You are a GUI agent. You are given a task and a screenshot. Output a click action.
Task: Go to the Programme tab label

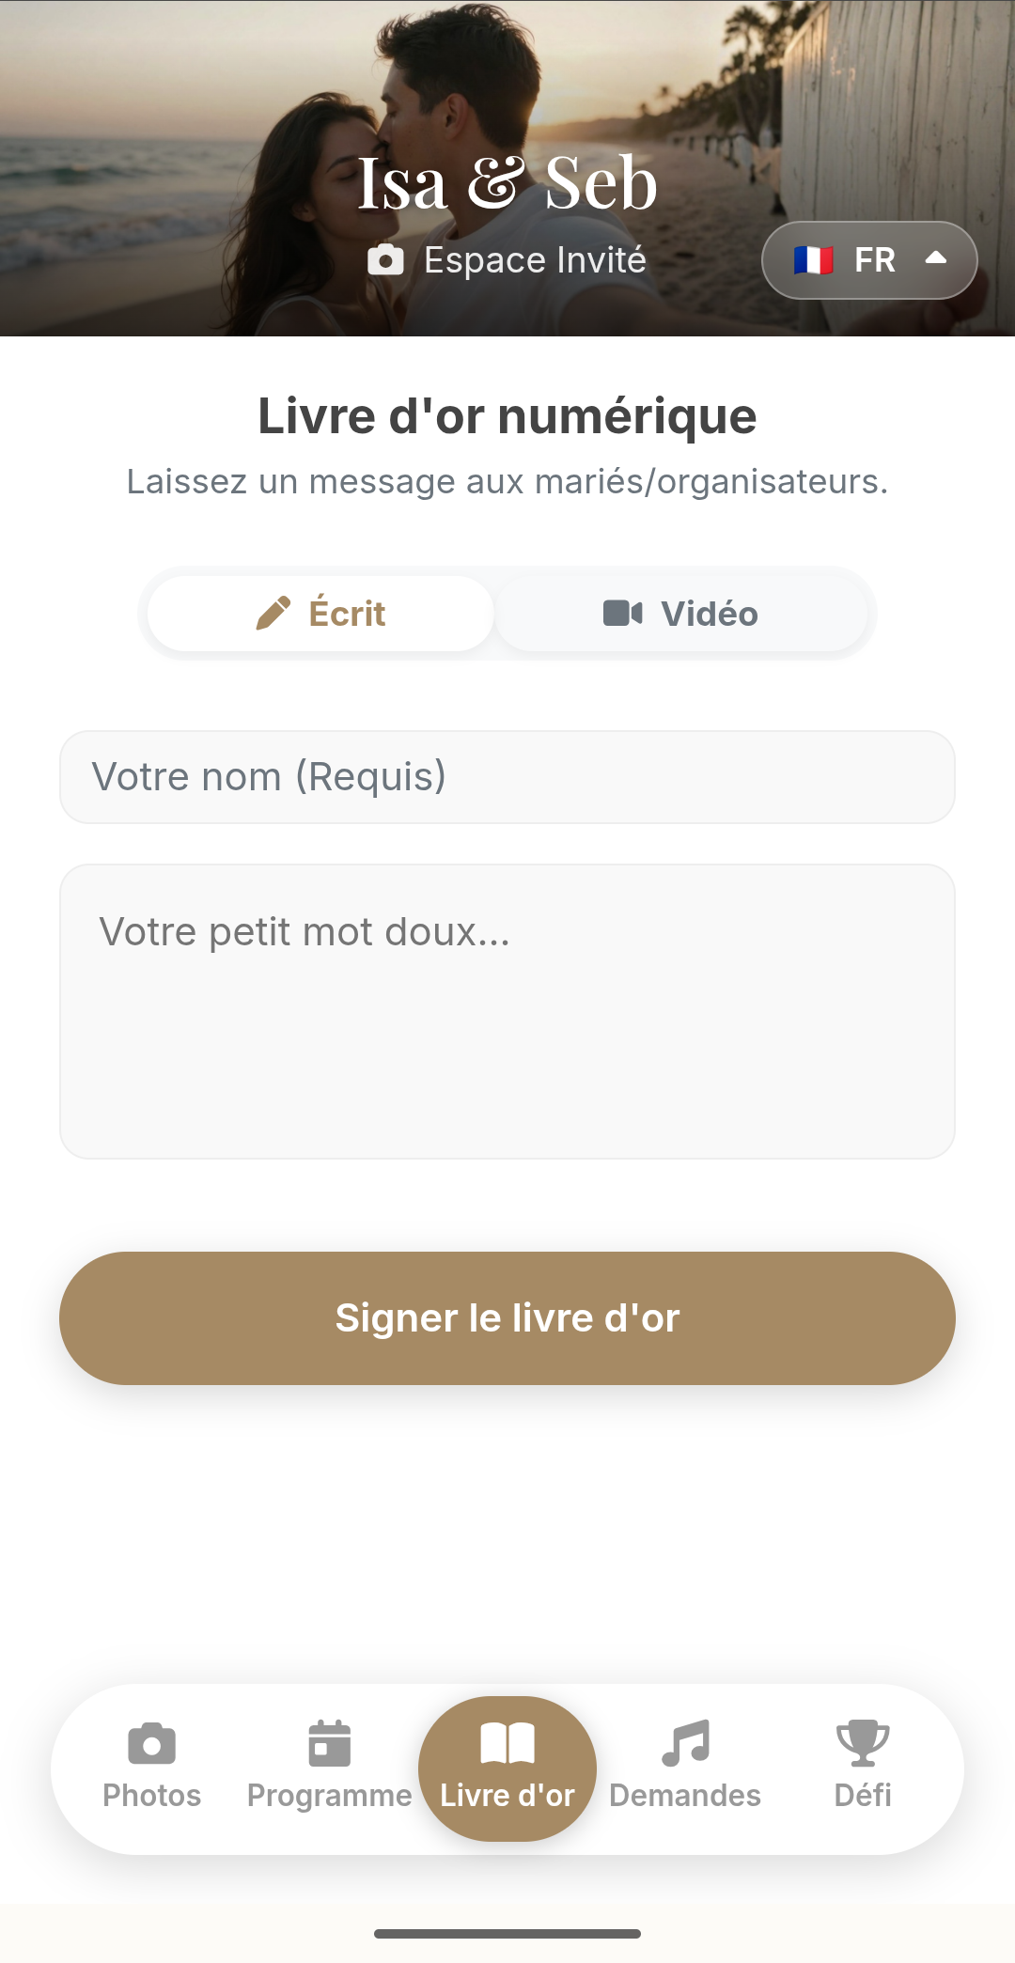pos(329,1795)
